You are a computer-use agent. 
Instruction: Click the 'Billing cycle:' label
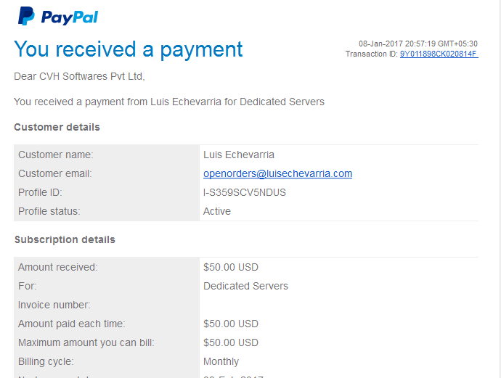pyautogui.click(x=46, y=361)
